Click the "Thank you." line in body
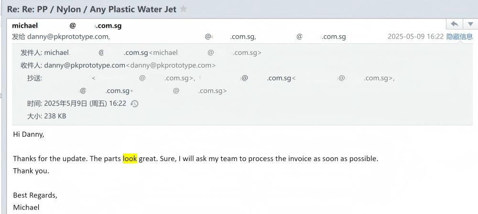Screen dimensions: 478x214 pos(31,171)
